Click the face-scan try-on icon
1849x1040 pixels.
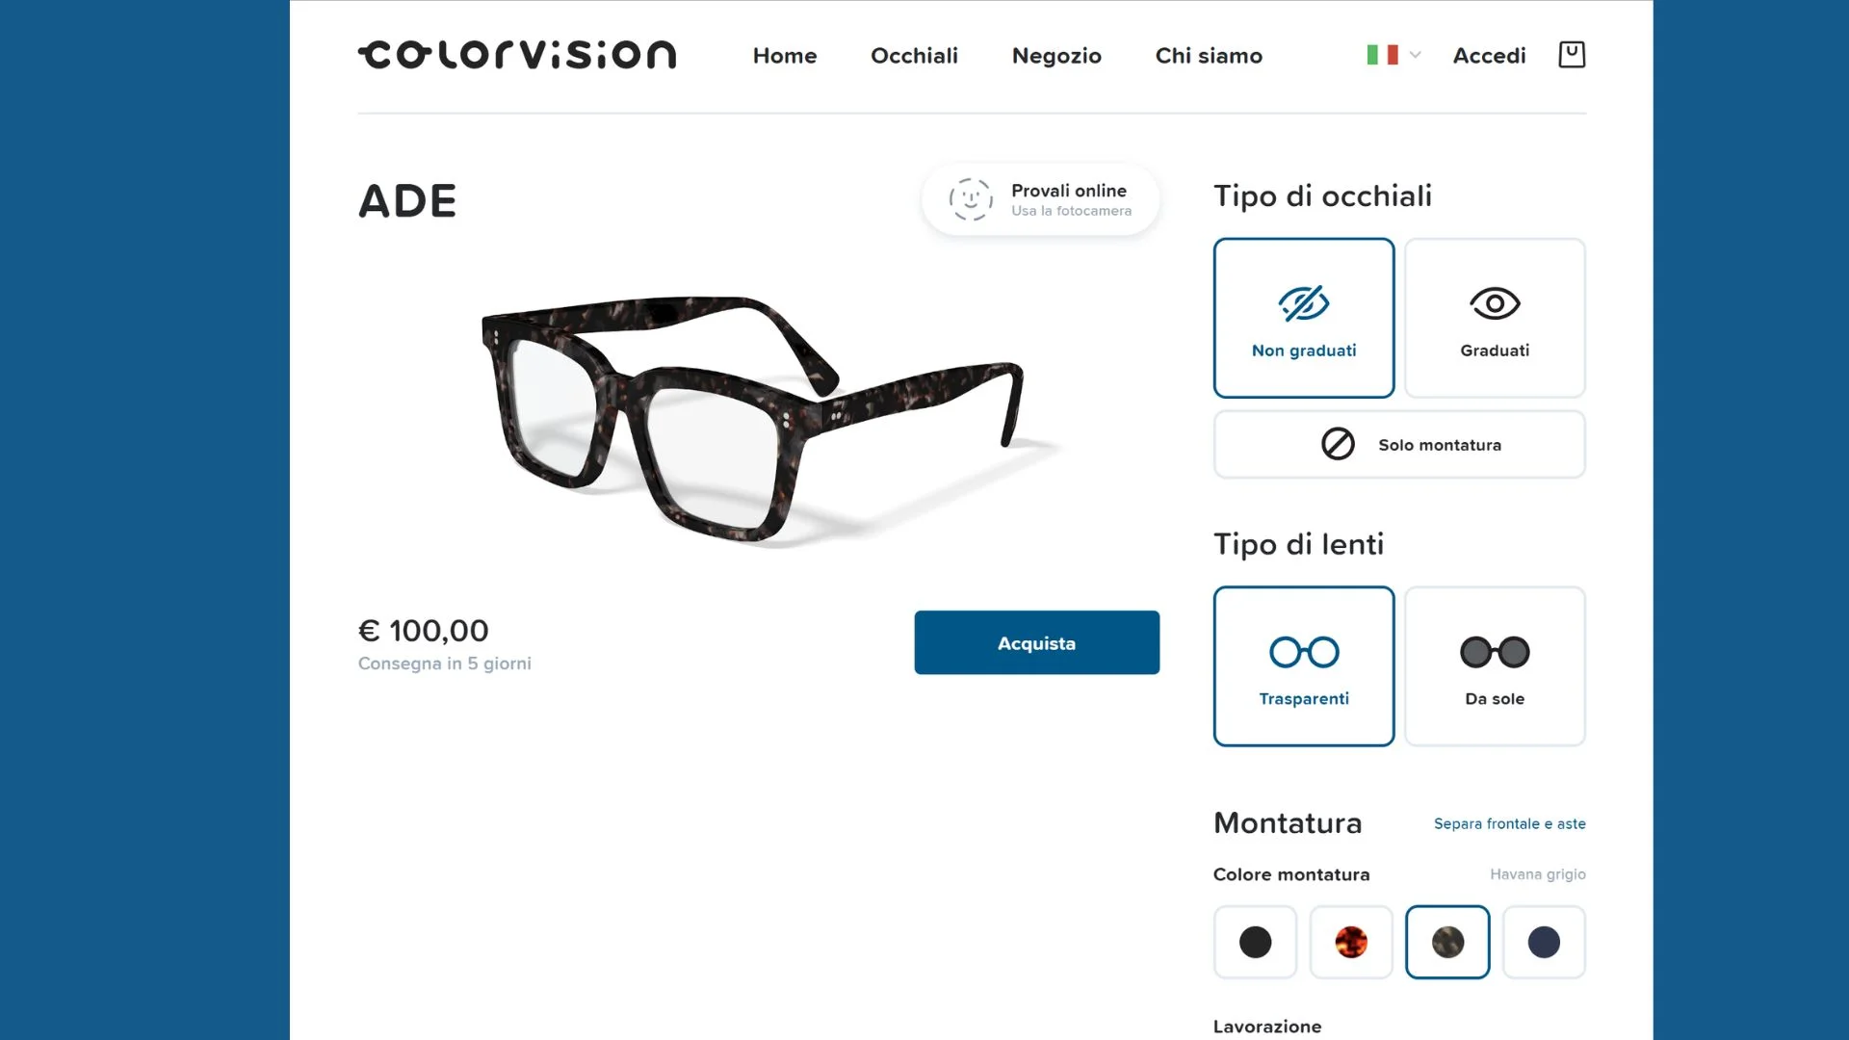970,199
